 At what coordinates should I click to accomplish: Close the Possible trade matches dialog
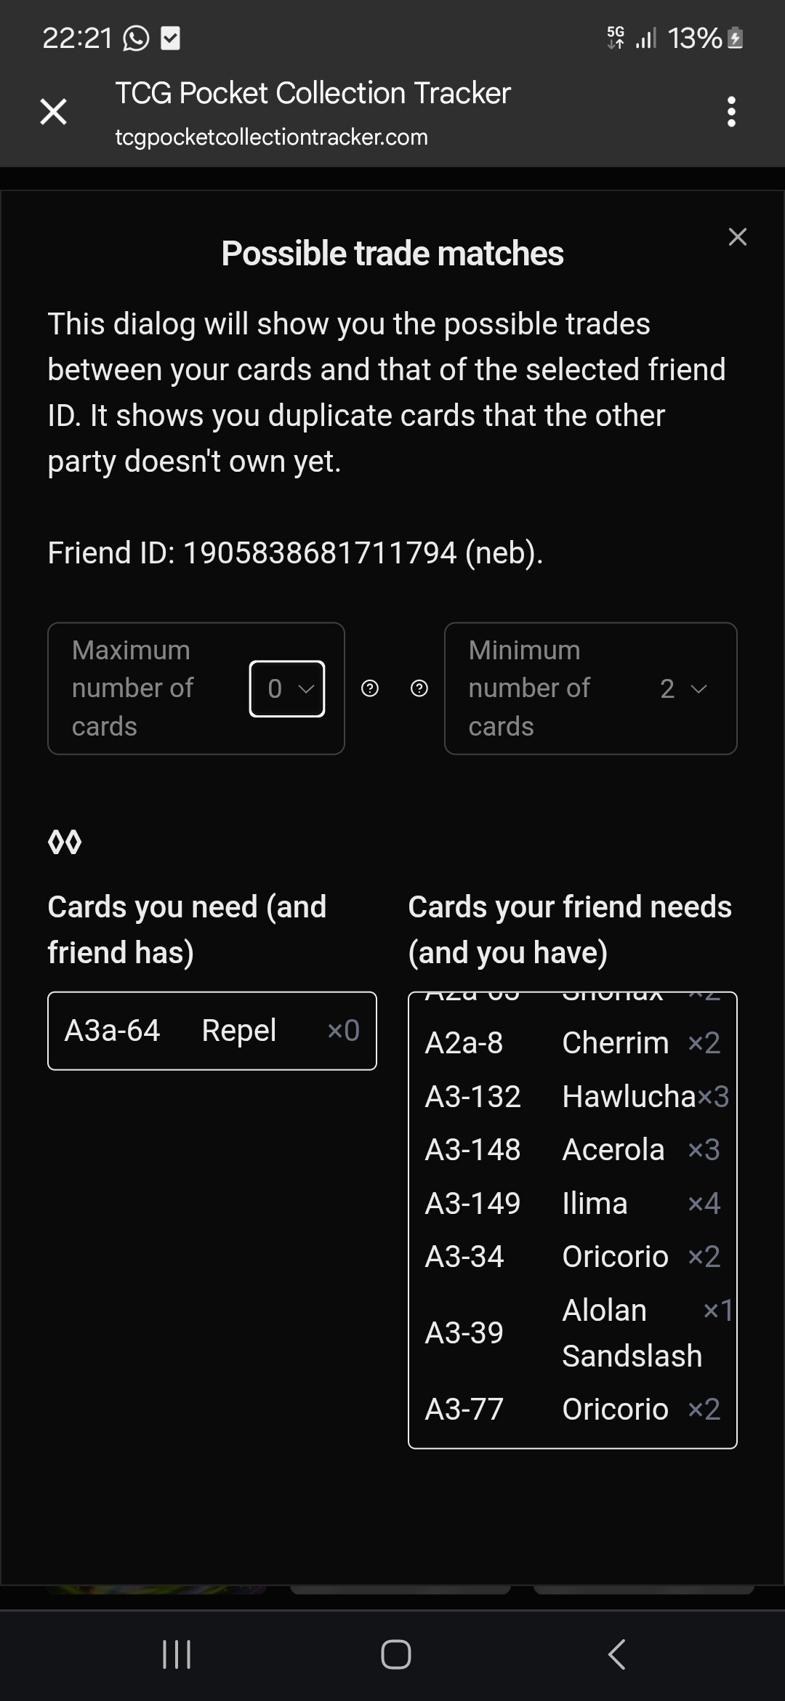point(737,237)
